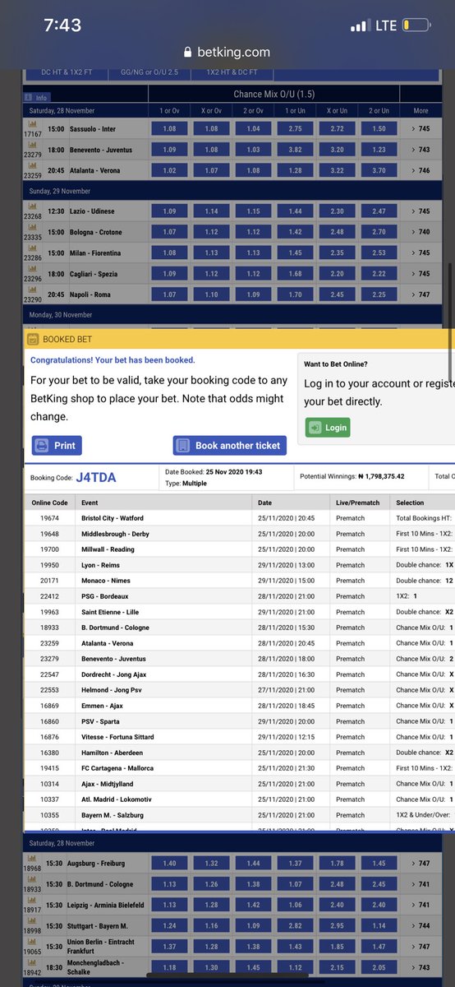Toggle X or Un odds 2.30 for Lazio - Udinese
This screenshot has width=455, height=987.
337,211
